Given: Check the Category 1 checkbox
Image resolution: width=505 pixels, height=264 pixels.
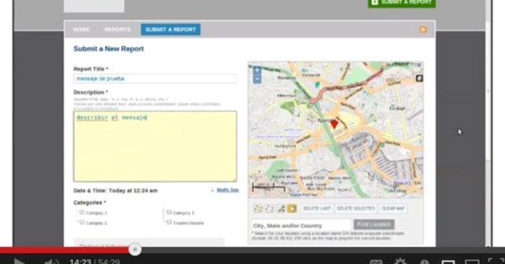Looking at the screenshot, I should (x=82, y=212).
